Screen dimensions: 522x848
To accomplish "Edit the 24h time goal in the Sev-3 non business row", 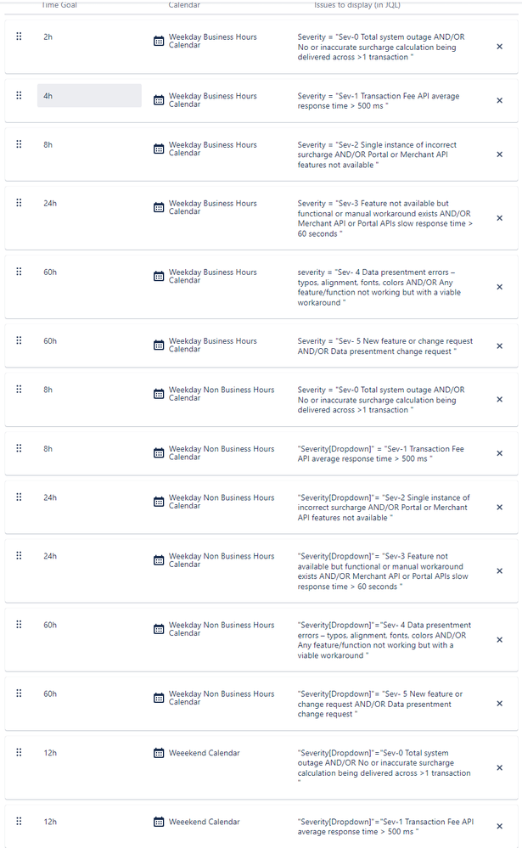I will pos(89,556).
